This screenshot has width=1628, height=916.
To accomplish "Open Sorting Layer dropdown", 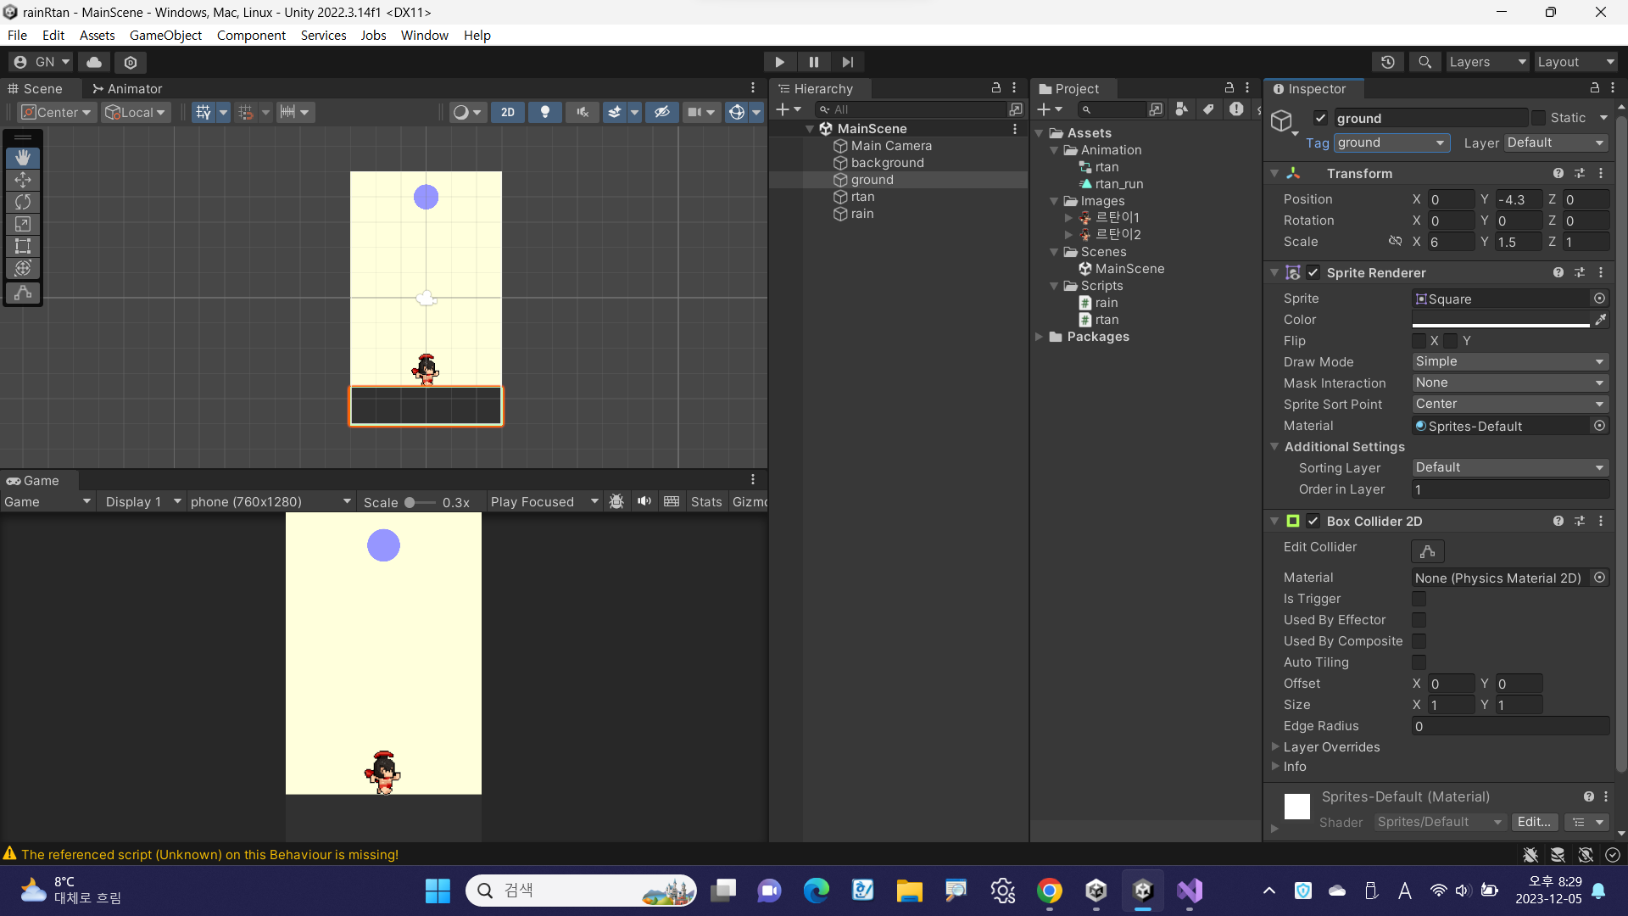I will click(1510, 467).
